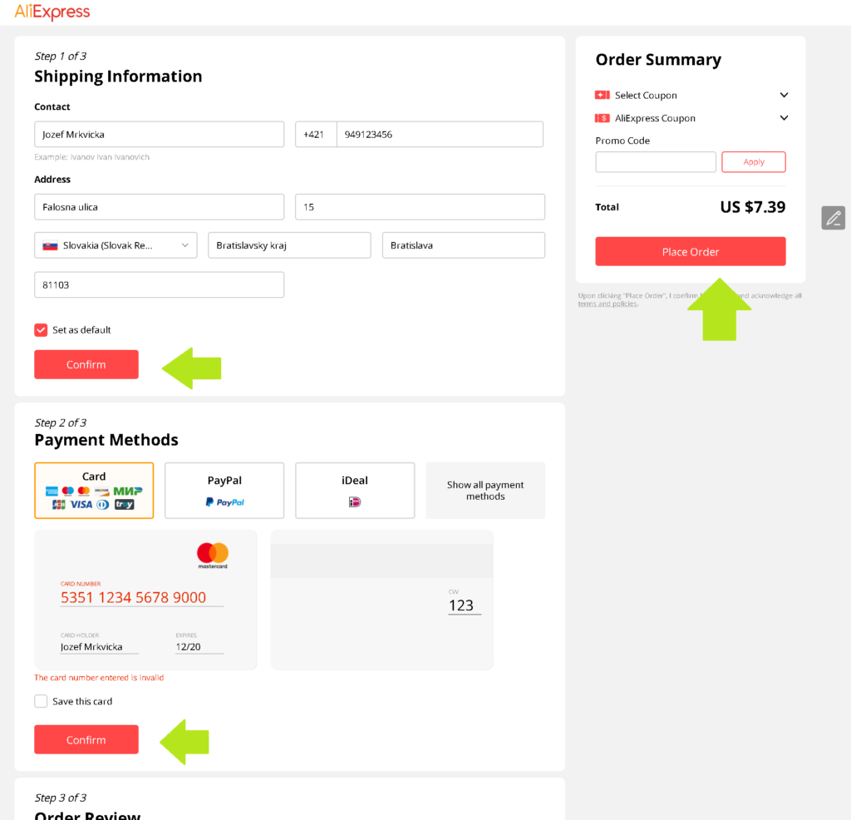Click the Promo Code input field
The height and width of the screenshot is (820, 851).
pyautogui.click(x=656, y=162)
